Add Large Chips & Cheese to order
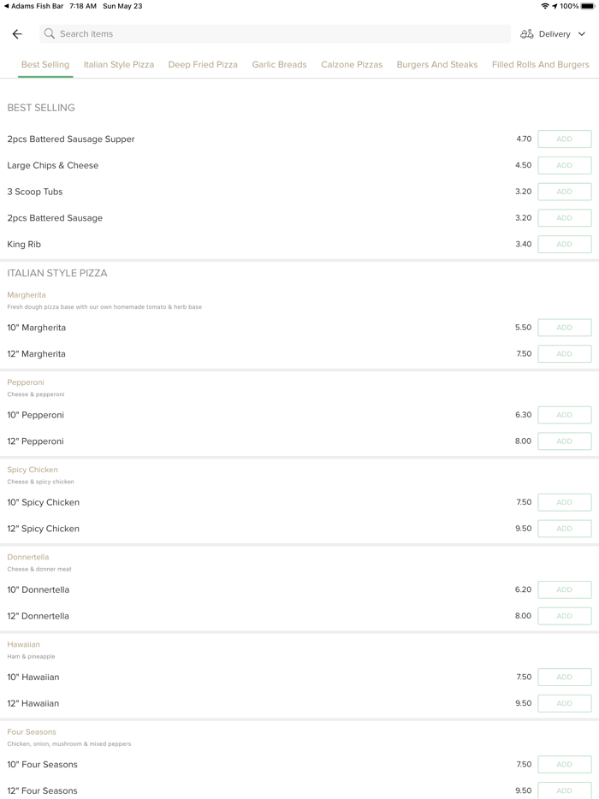 coord(564,165)
